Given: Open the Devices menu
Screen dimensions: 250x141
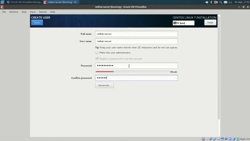Looking at the screenshot, I should pyautogui.click(x=43, y=12).
